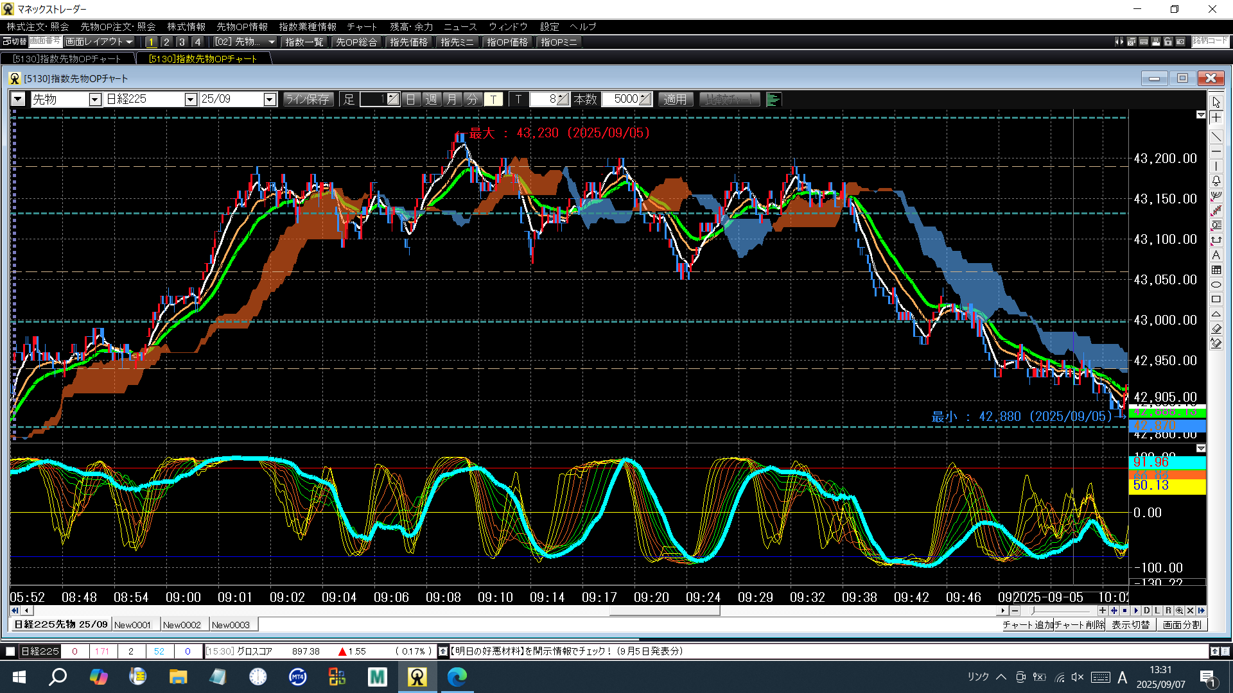Toggle the 分 minute timeframe button
Screen dimensions: 1233x693
click(x=472, y=99)
